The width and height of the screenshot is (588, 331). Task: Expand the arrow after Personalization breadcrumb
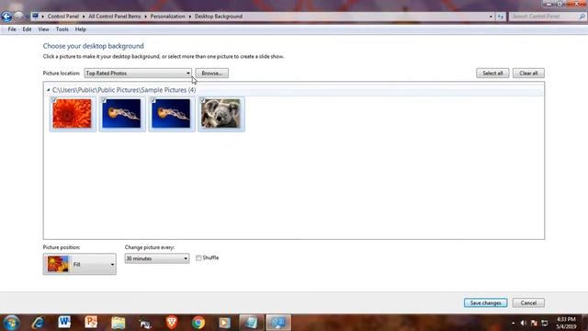click(190, 17)
